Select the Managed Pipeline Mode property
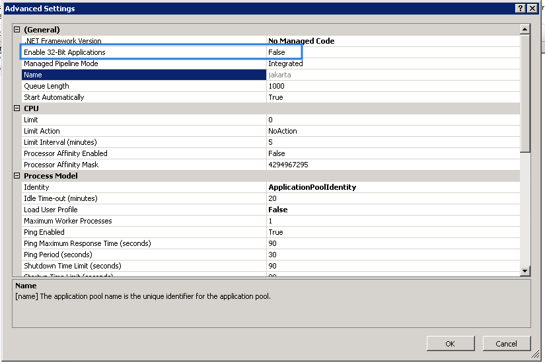The height and width of the screenshot is (363, 545). (61, 63)
